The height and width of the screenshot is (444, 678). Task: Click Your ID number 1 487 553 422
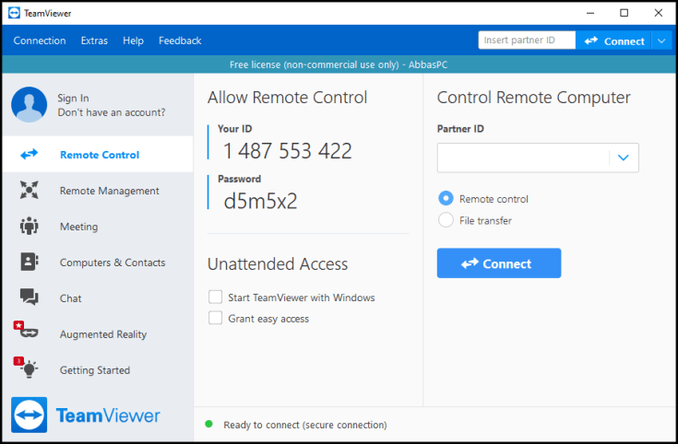click(288, 151)
